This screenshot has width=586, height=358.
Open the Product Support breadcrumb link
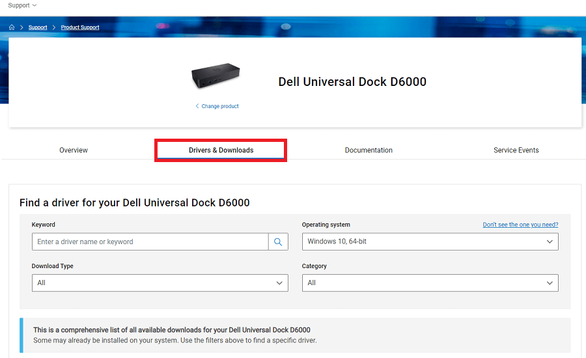(80, 27)
